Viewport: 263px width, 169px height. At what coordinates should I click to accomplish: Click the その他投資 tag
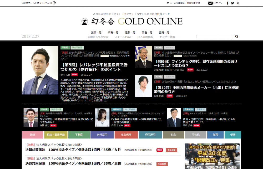pyautogui.click(x=130, y=110)
